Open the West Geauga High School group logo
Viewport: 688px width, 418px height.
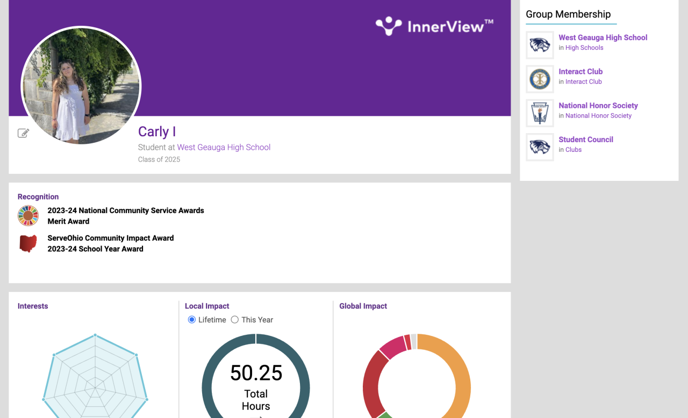[x=540, y=45]
